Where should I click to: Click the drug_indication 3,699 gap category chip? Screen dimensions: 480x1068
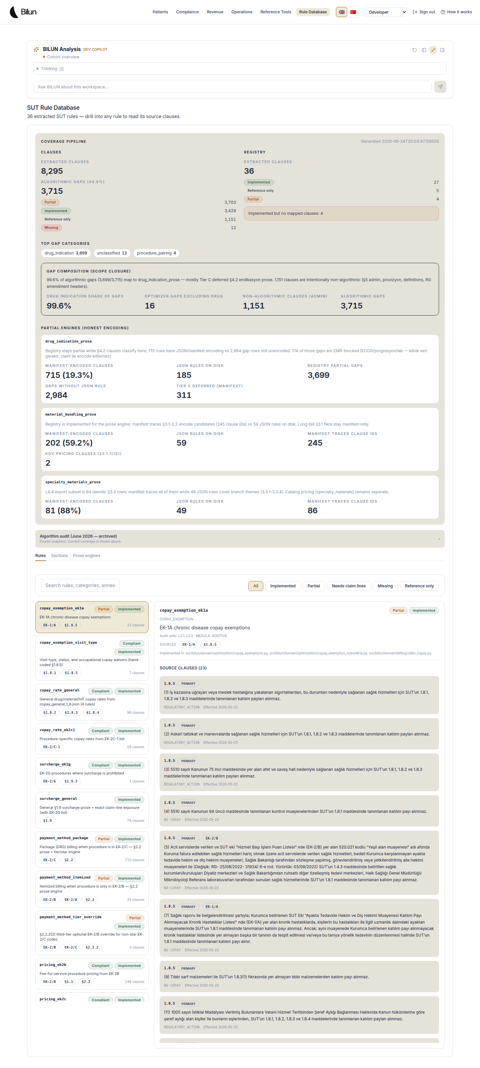point(65,253)
